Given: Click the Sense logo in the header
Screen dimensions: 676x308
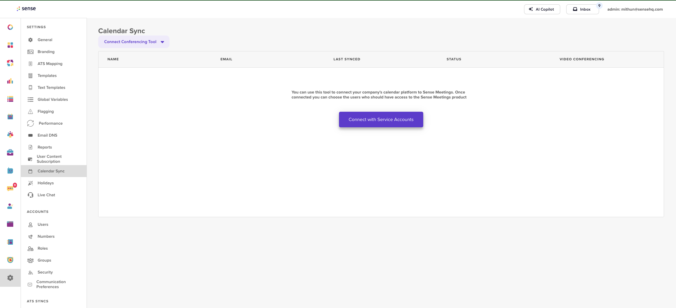Looking at the screenshot, I should pos(26,9).
